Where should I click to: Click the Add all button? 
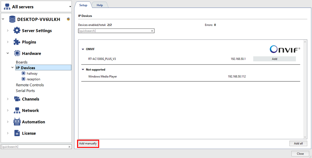coord(298,143)
